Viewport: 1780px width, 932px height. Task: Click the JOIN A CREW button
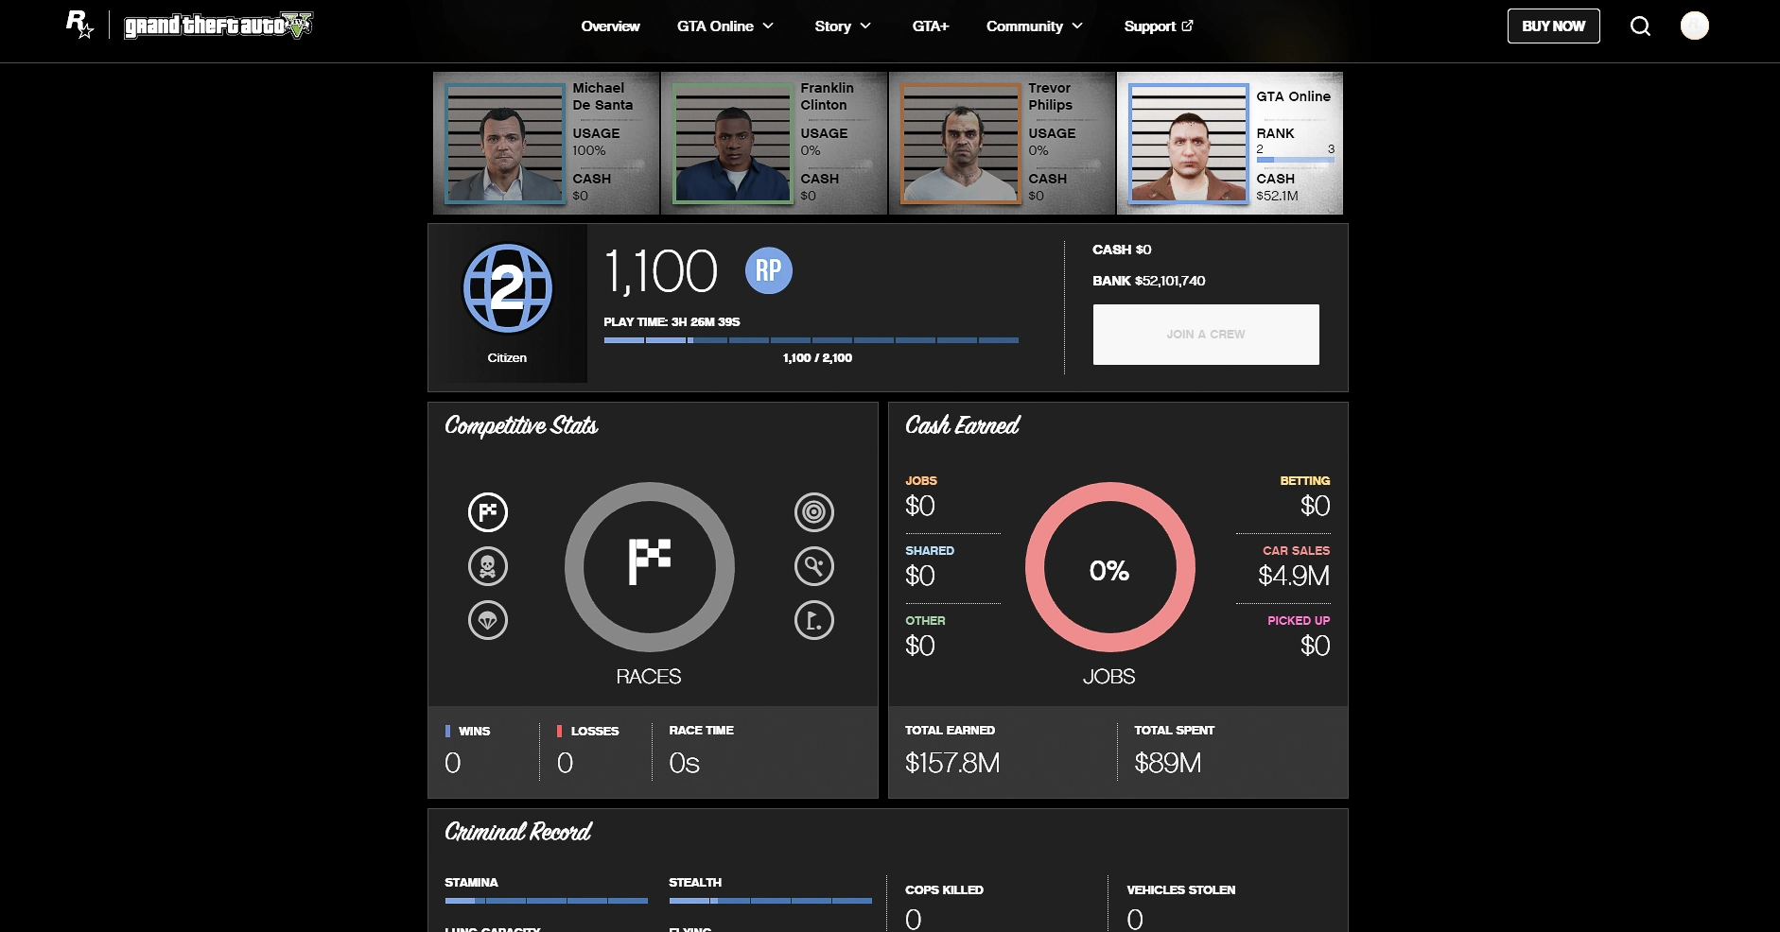pyautogui.click(x=1206, y=335)
